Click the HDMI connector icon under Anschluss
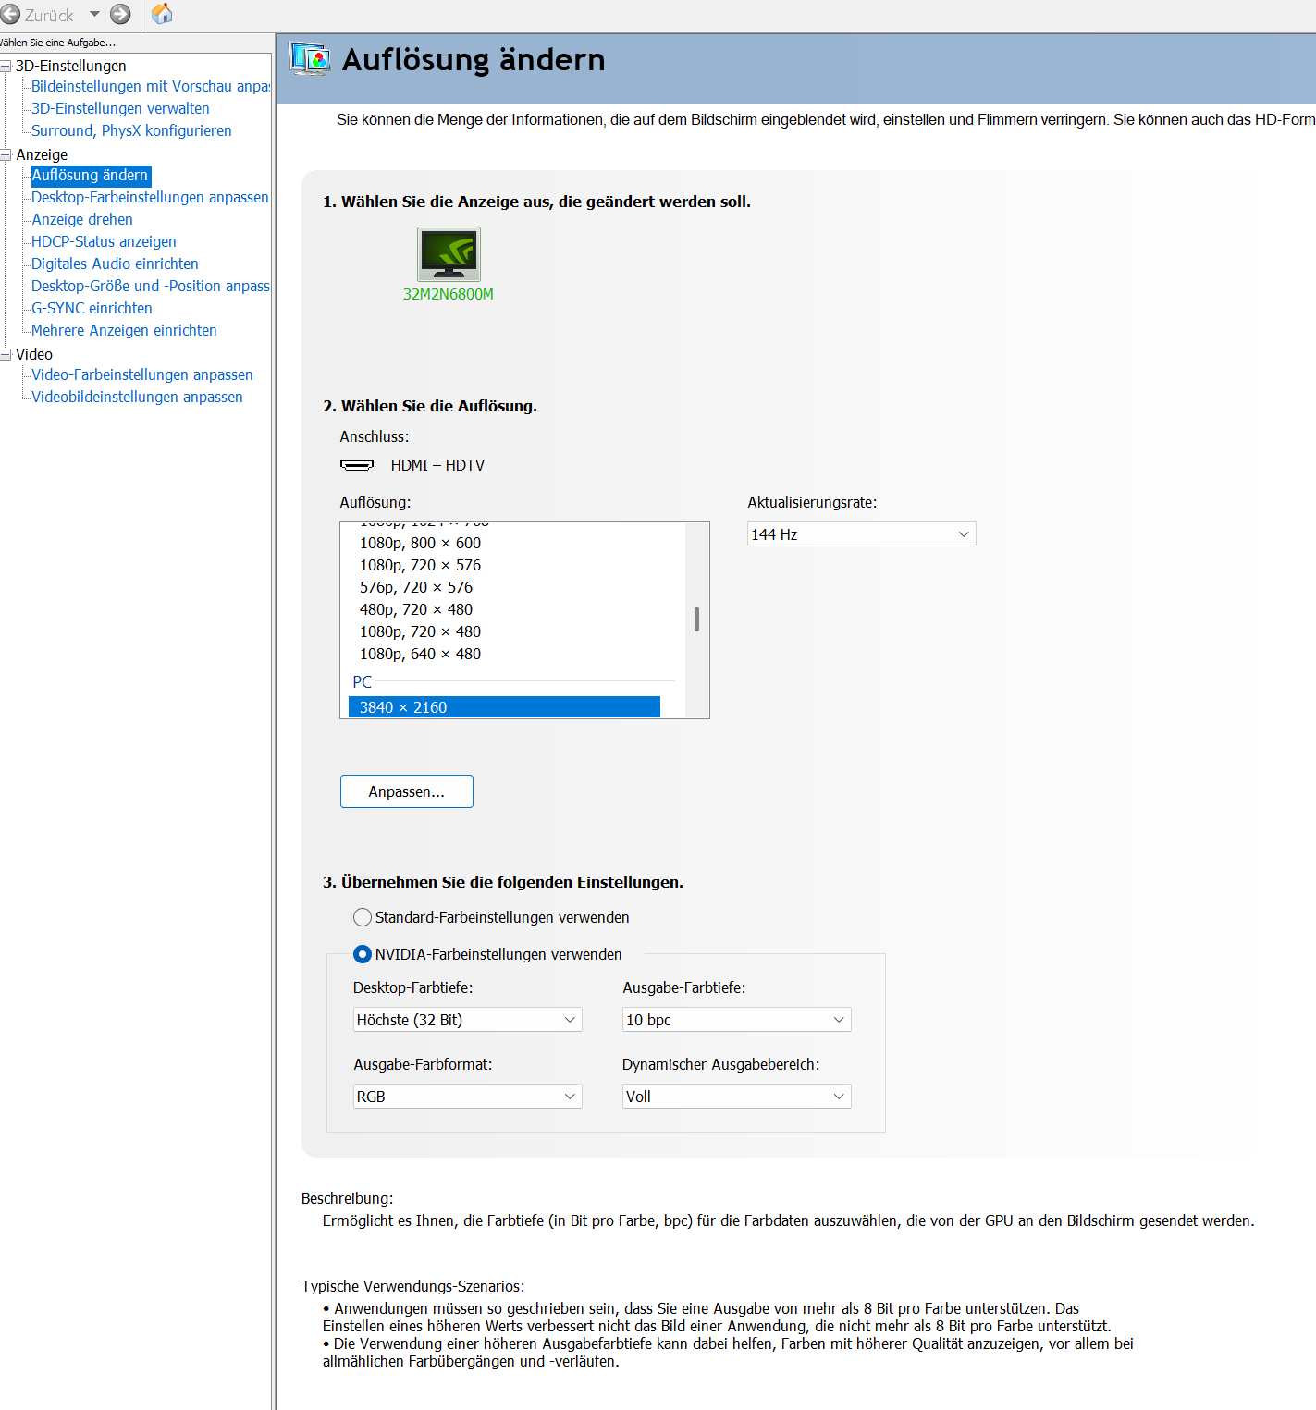Viewport: 1316px width, 1410px height. (x=359, y=464)
